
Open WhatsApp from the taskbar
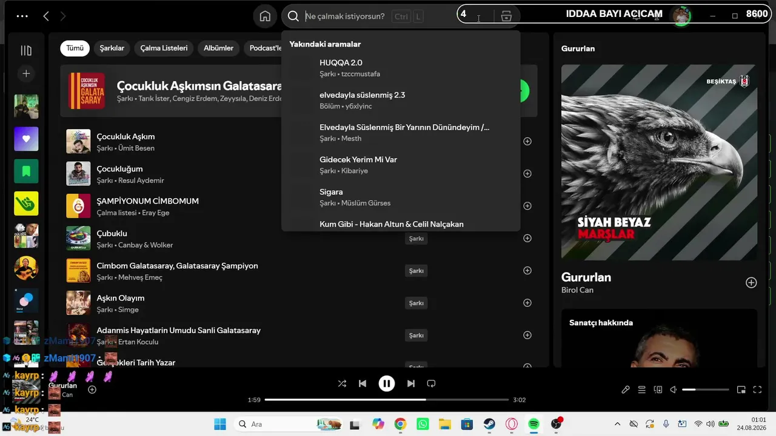click(x=423, y=424)
